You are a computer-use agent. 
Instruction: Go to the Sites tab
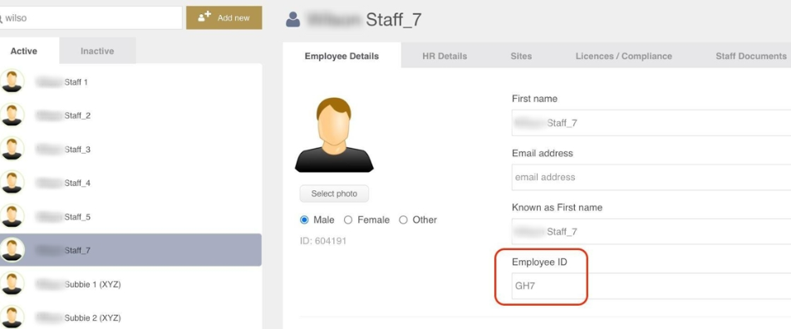521,56
